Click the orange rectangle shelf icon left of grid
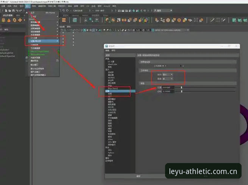 tap(64, 20)
